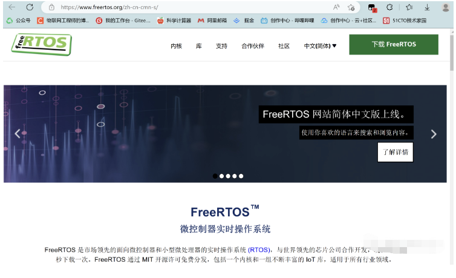Add page to favorites star icon
The width and height of the screenshot is (456, 278).
(351, 7)
